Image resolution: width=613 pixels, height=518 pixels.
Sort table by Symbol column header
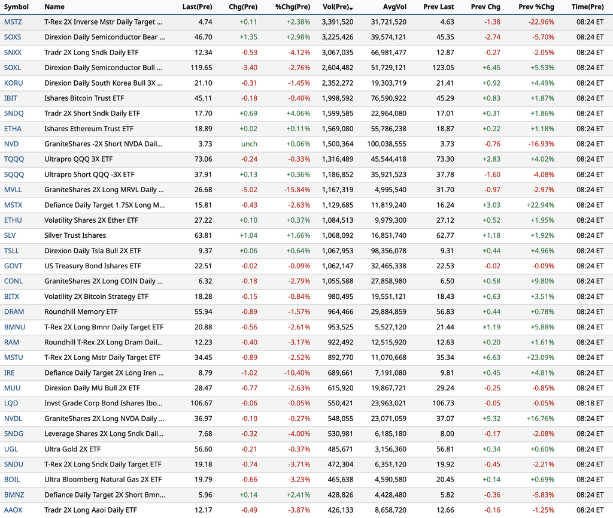[x=16, y=7]
